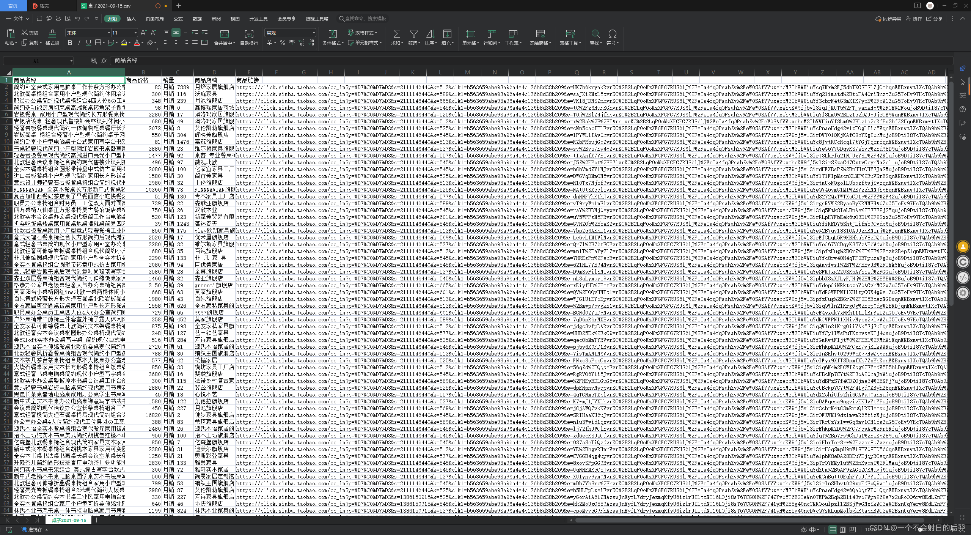
Task: Decrease font size with A- icon
Action: click(x=153, y=33)
